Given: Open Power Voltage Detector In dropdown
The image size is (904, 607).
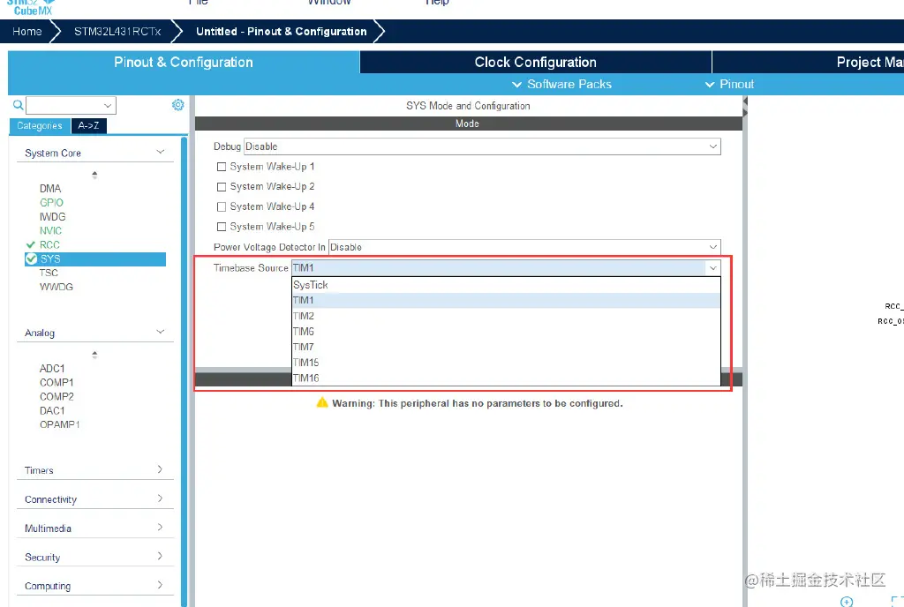Looking at the screenshot, I should tap(524, 247).
